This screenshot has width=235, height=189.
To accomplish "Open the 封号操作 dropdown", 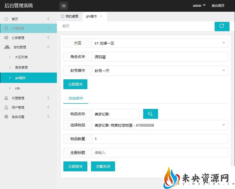I will pyautogui.click(x=160, y=70).
